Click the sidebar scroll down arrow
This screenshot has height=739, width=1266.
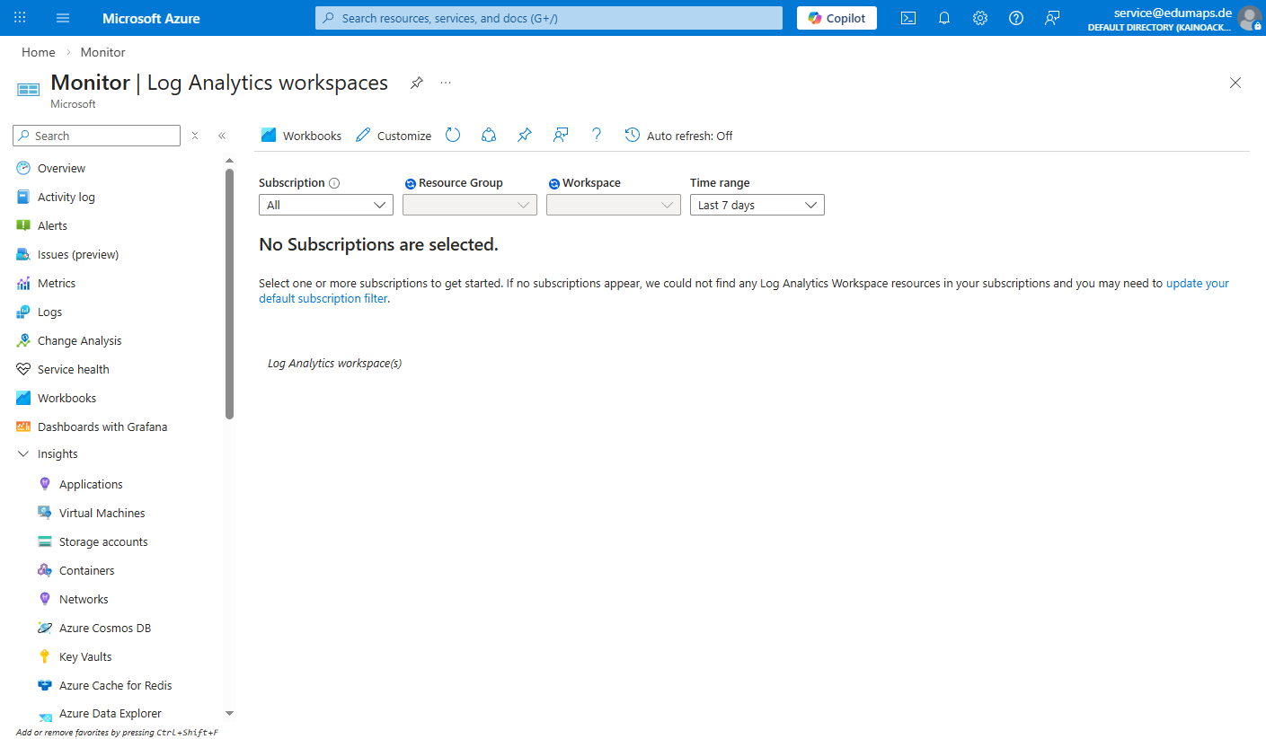point(229,714)
